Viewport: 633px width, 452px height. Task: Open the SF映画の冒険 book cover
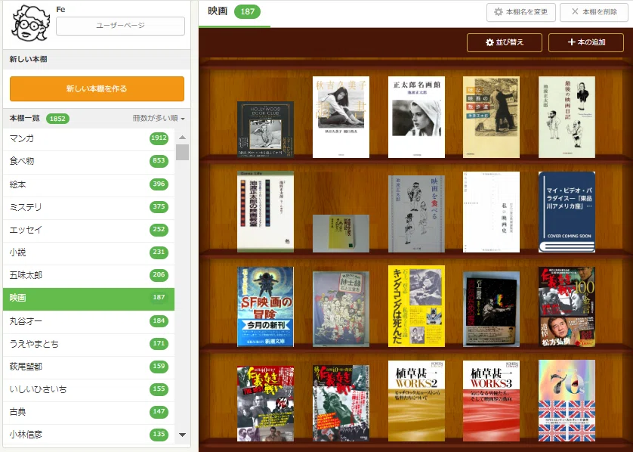265,307
